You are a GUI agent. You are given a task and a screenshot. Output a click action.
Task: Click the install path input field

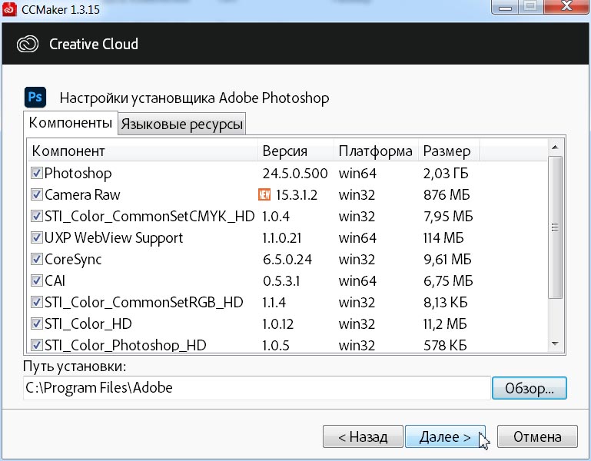(256, 388)
